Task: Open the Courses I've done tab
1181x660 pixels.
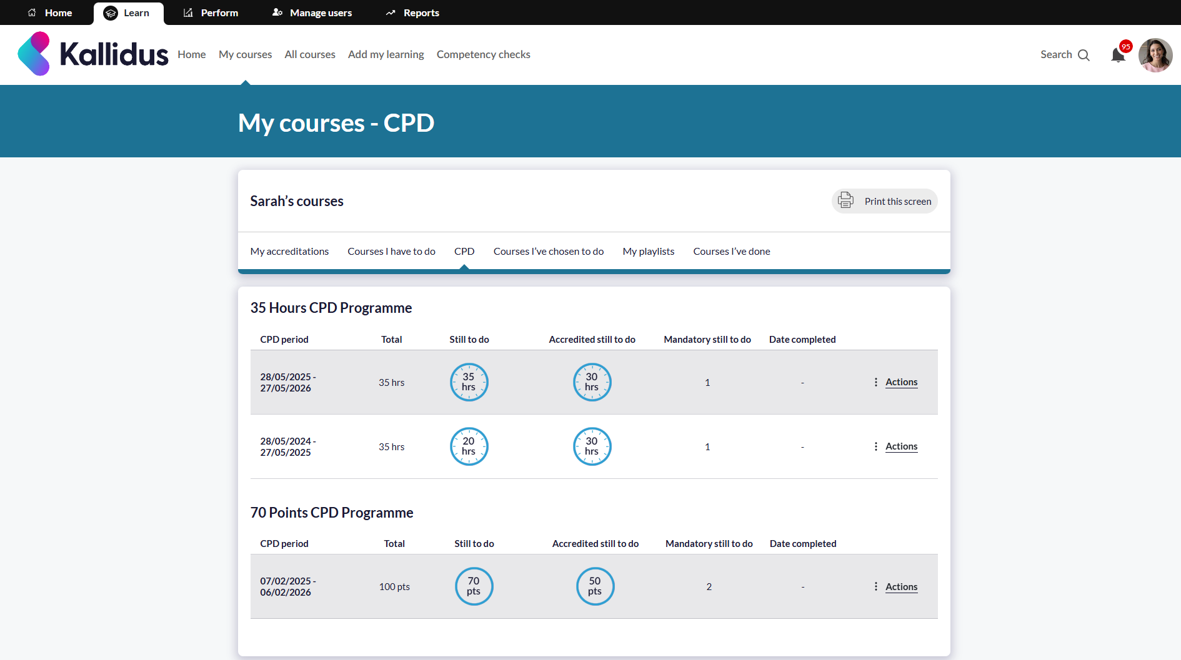Action: click(x=732, y=251)
